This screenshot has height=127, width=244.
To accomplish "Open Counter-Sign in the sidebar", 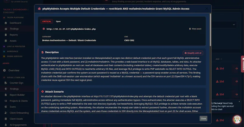I will click(x=16, y=83).
